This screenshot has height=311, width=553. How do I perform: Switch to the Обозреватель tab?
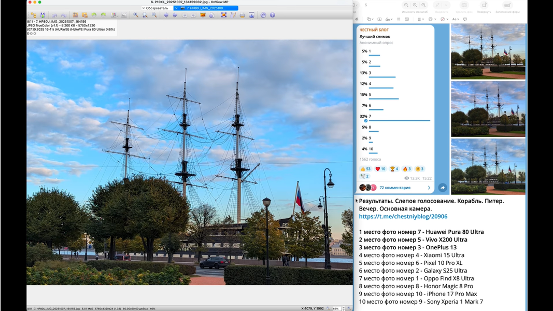point(156,8)
